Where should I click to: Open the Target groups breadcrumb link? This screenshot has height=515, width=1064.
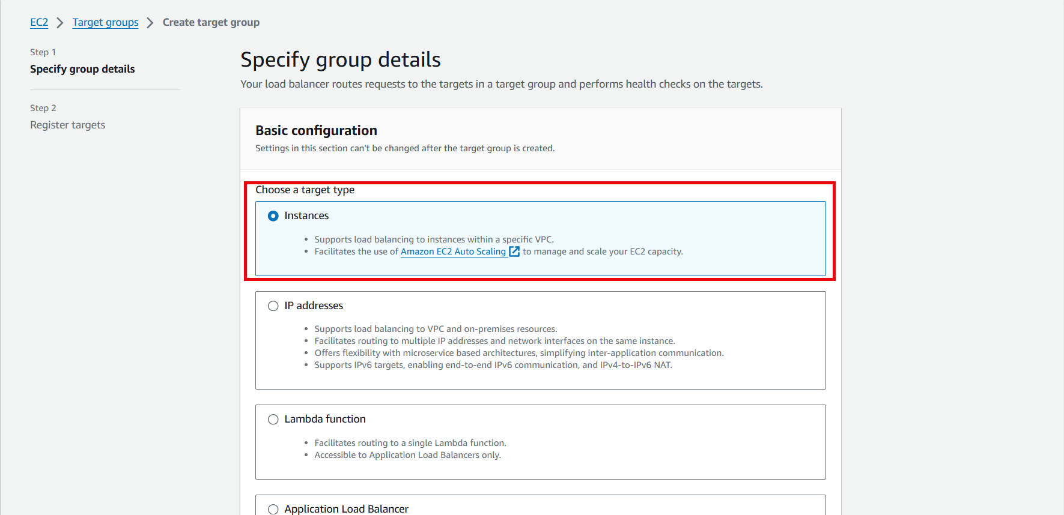point(105,22)
